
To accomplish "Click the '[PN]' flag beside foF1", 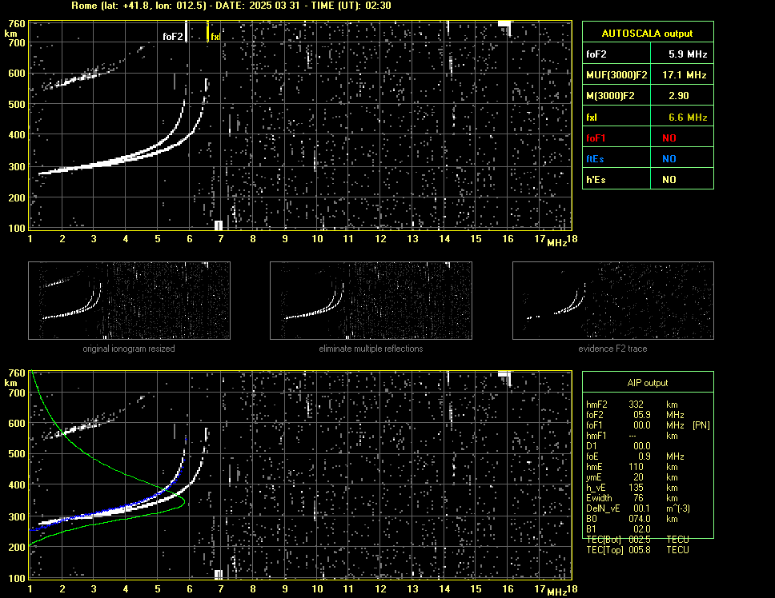I will pos(701,425).
